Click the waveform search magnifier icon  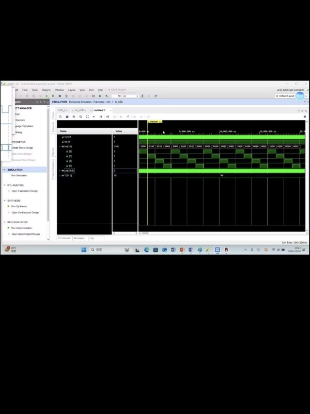60,116
